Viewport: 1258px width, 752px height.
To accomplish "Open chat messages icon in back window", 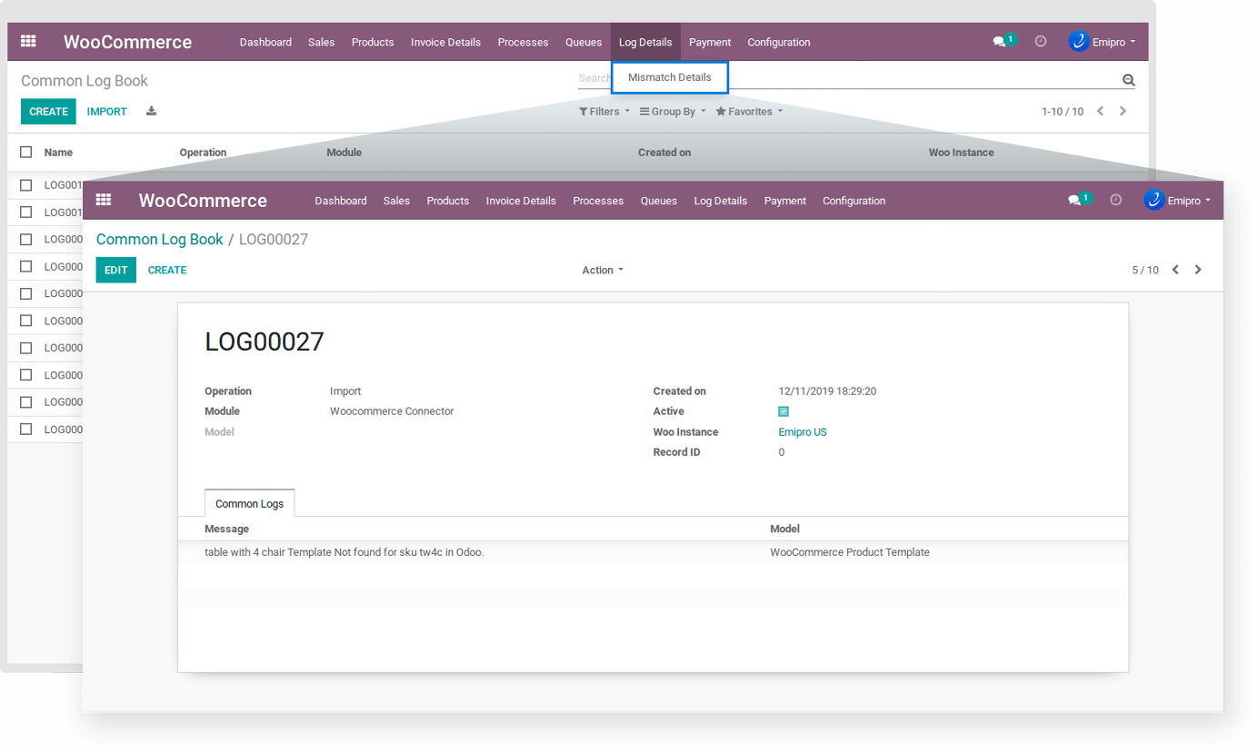I will (1000, 42).
